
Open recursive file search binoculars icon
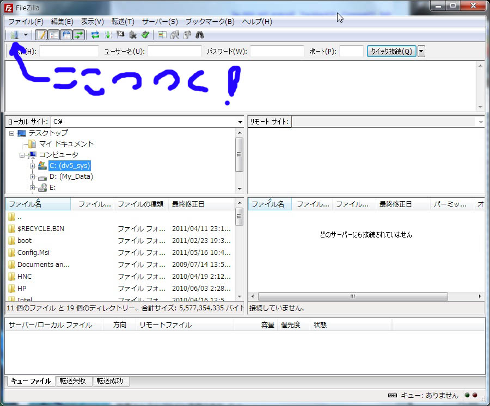200,35
